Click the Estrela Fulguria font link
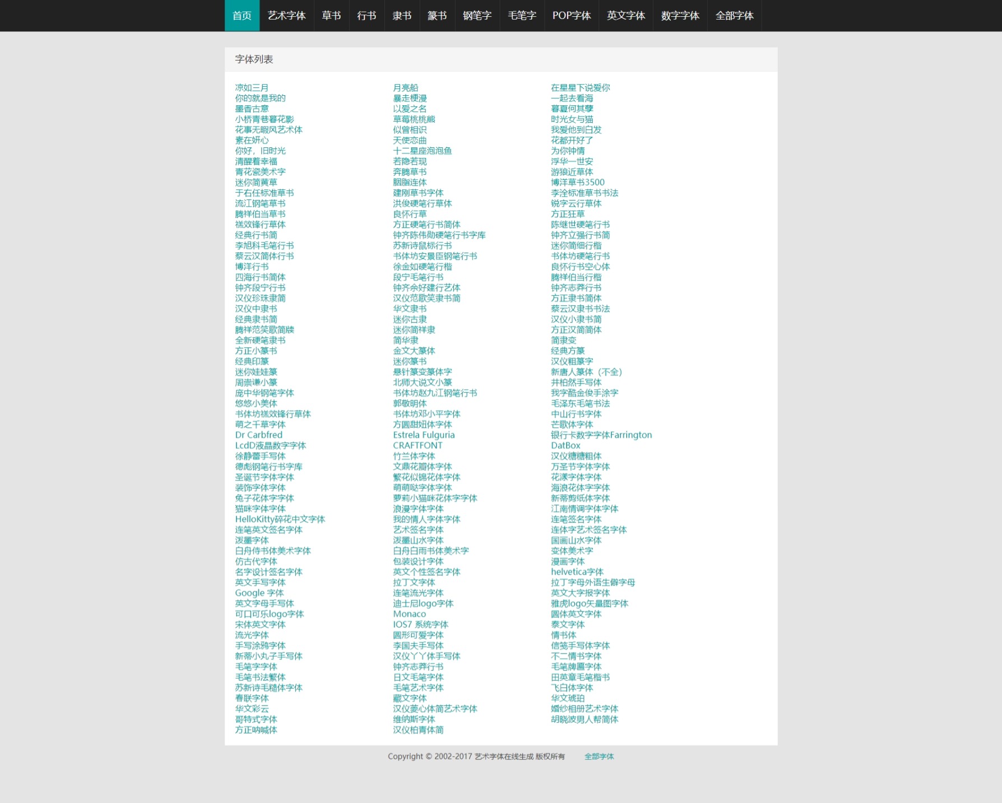 tap(424, 435)
